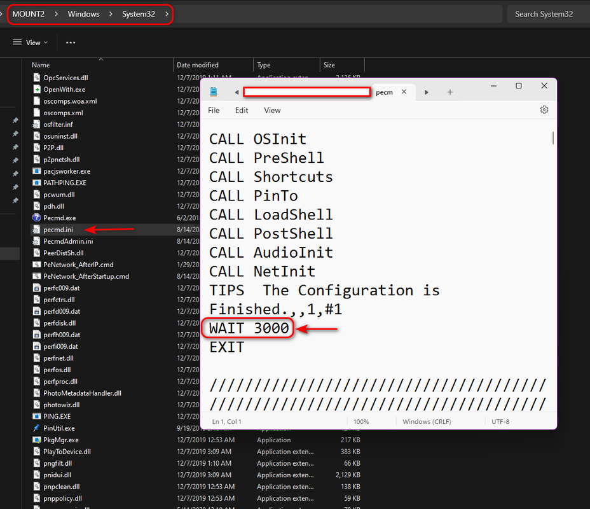
Task: Open UTF-8 encoding selector in status bar
Action: pyautogui.click(x=500, y=422)
